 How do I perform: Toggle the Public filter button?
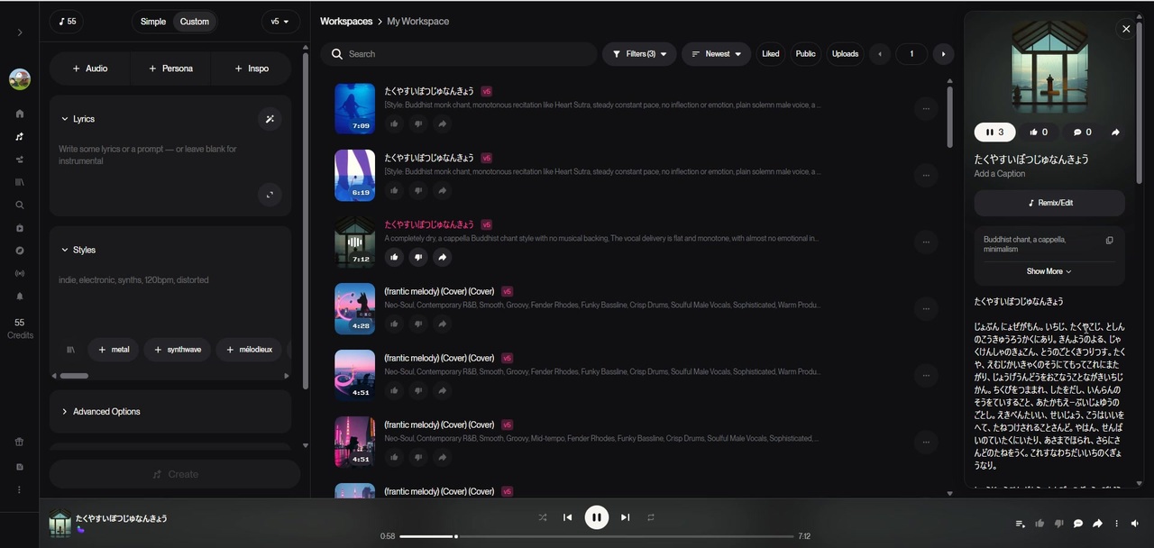tap(806, 54)
